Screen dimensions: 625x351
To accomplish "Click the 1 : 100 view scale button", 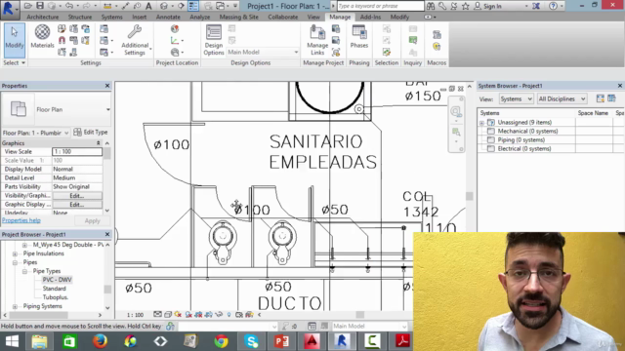I will pyautogui.click(x=135, y=315).
